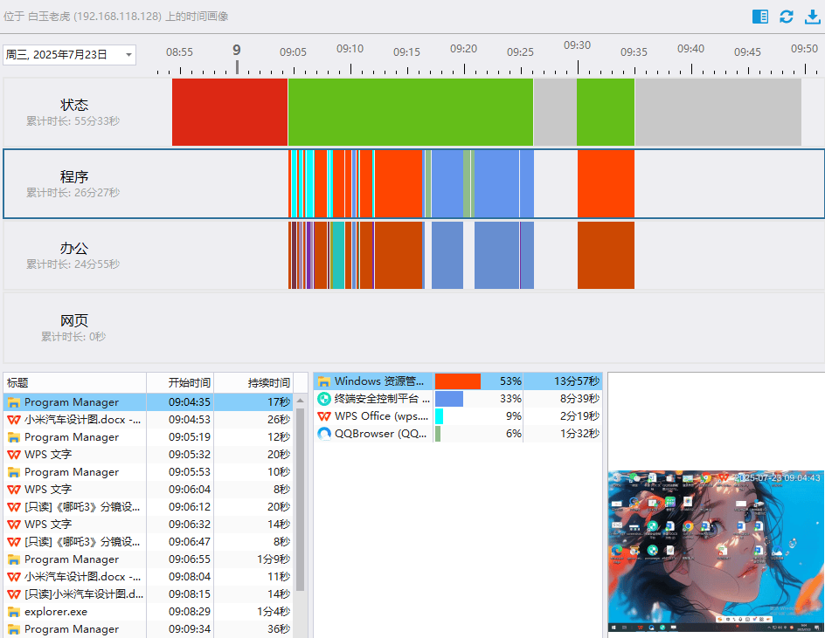Select the Program Manager row at 09:06:55

point(149,559)
